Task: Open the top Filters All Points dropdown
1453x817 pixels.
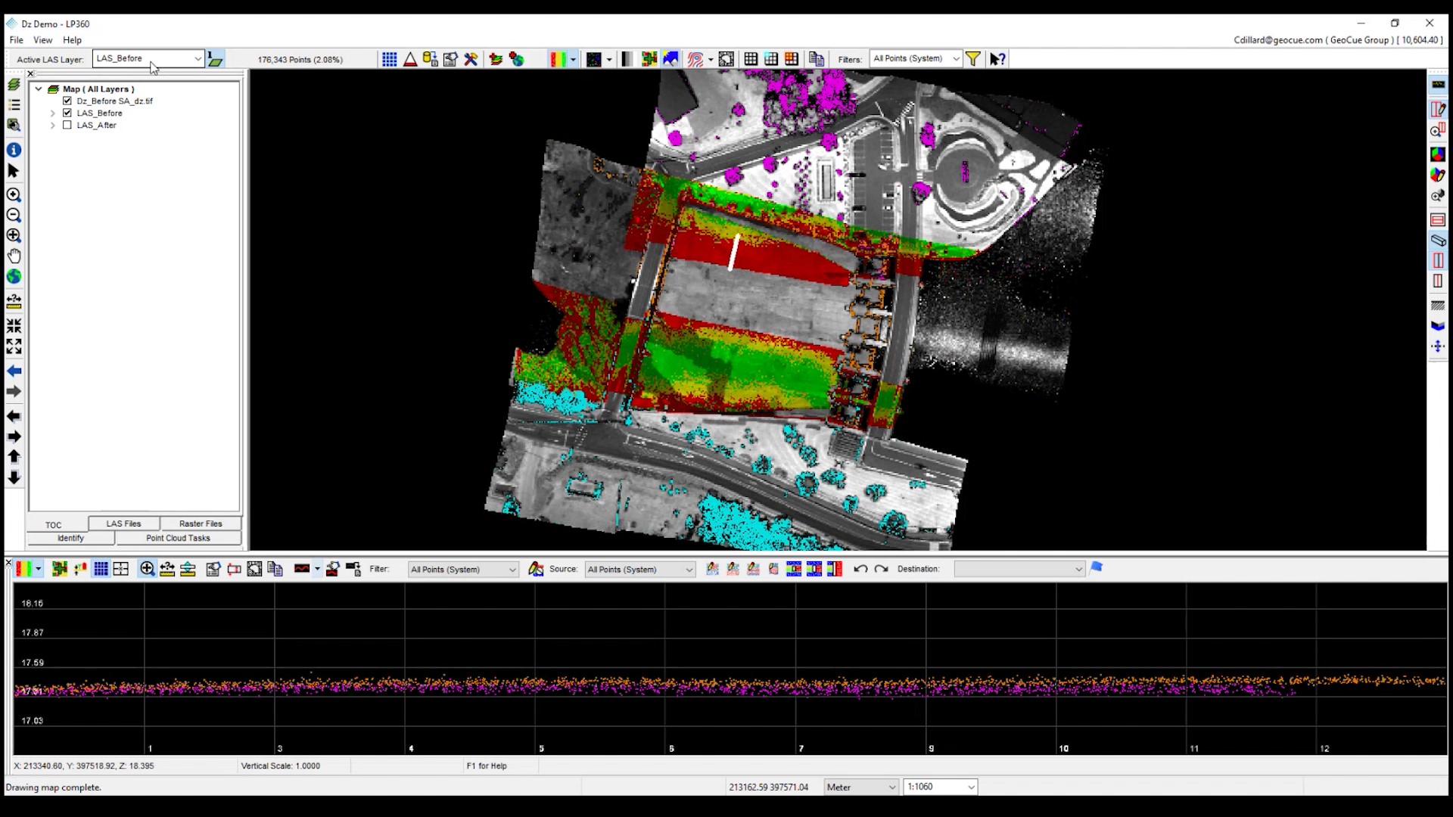Action: [956, 58]
